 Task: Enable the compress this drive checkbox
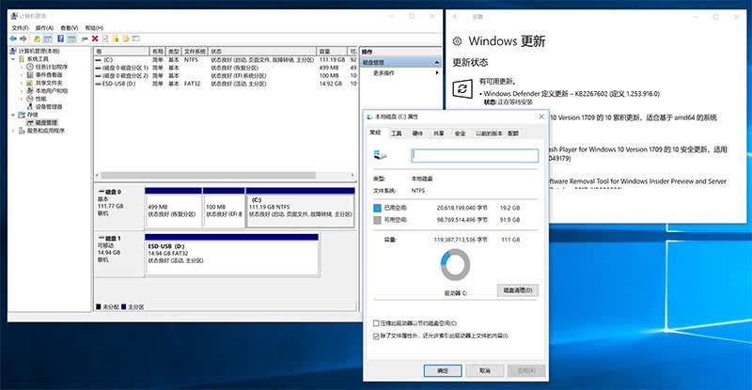tap(376, 323)
